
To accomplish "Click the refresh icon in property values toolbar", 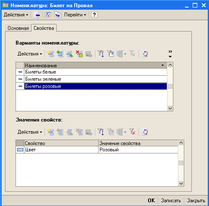I will [x=145, y=132].
